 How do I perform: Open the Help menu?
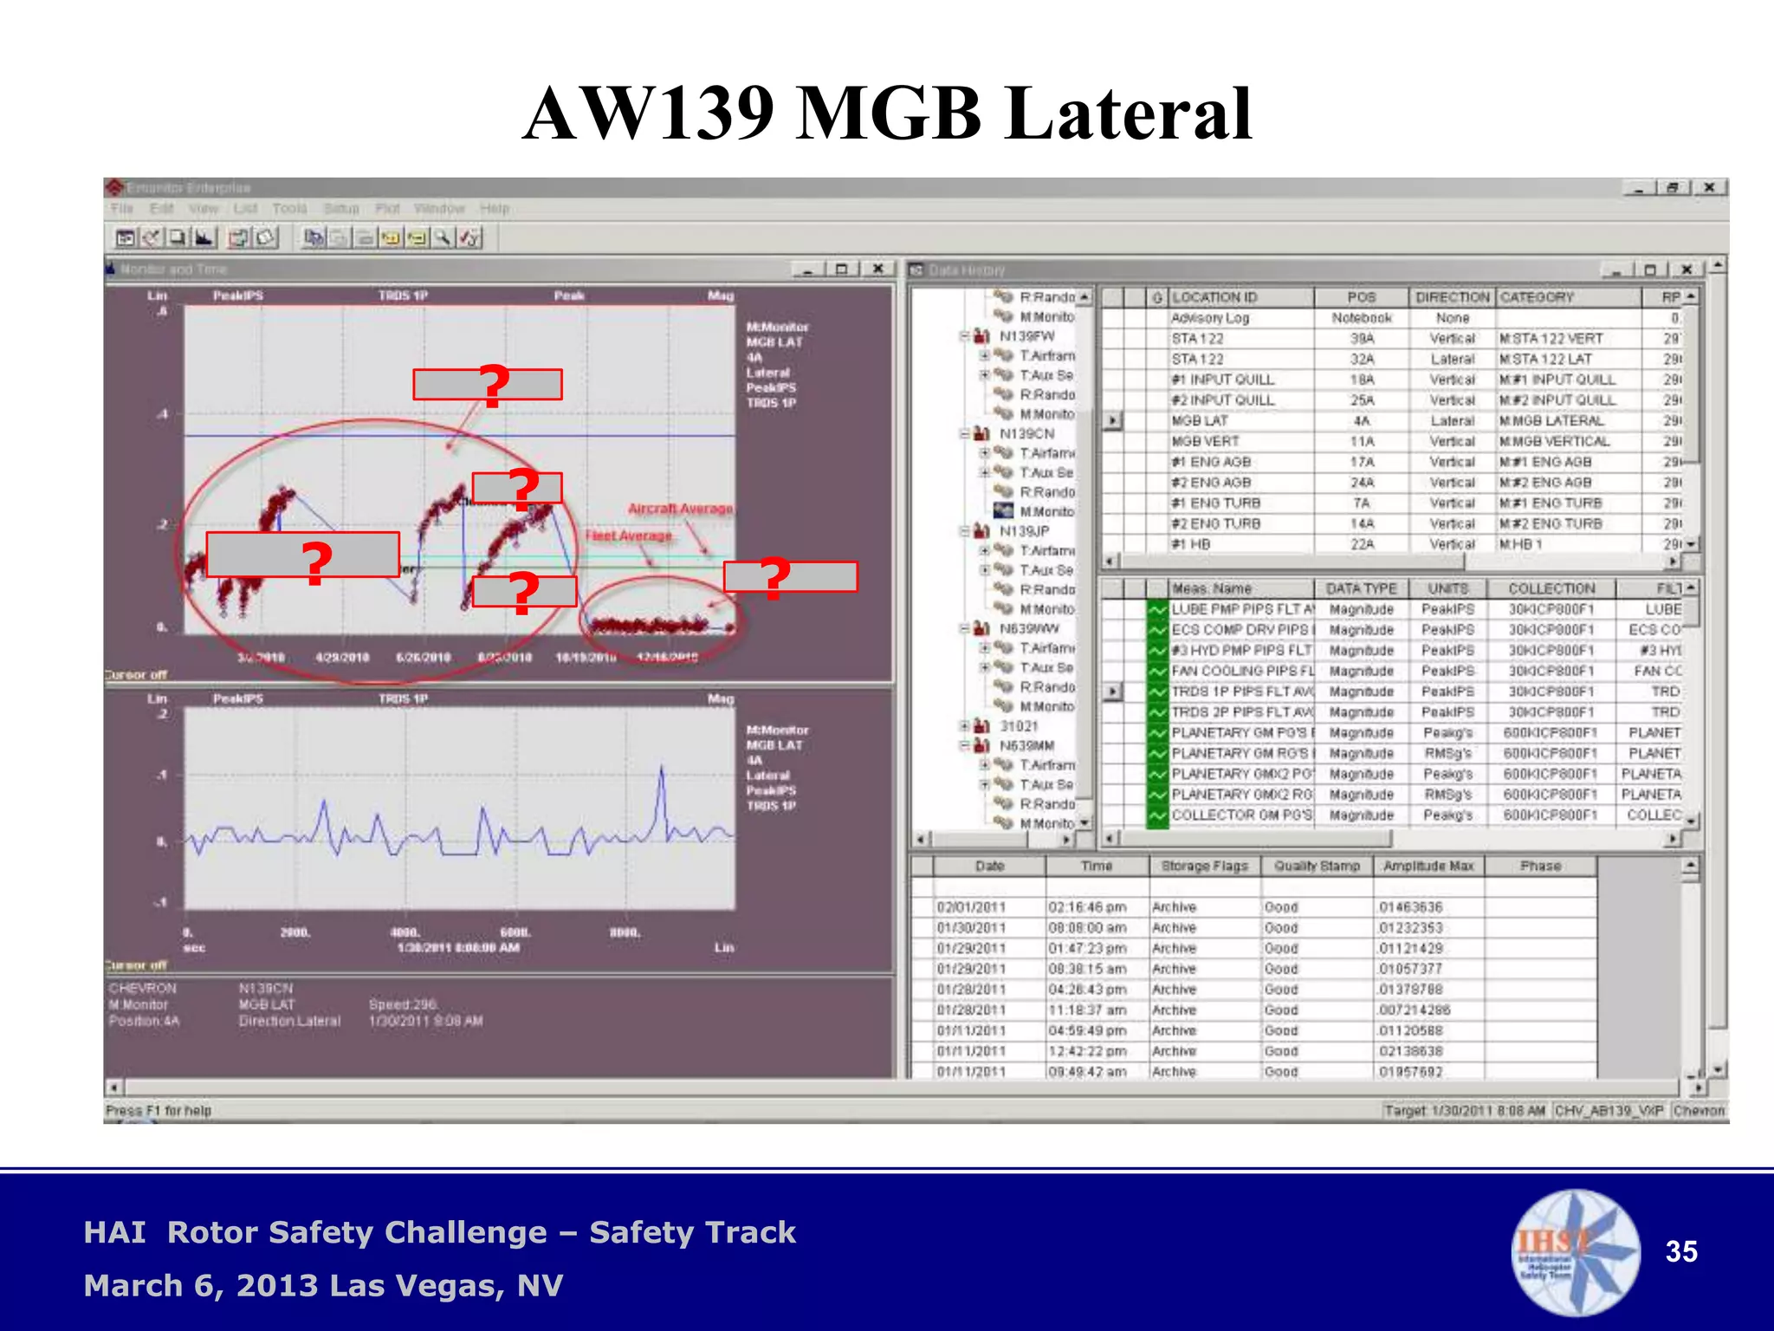coord(495,209)
